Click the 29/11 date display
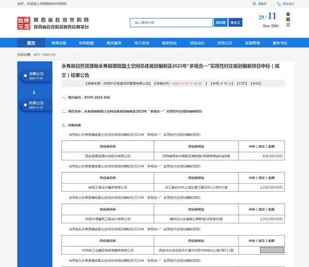309x267 pixels. point(267,16)
